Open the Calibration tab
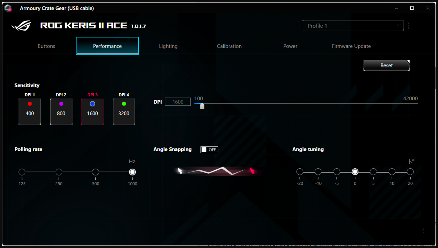 229,46
